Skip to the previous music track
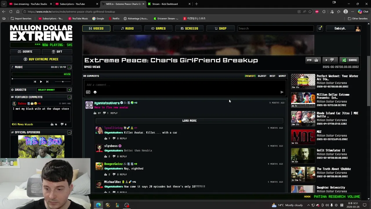This screenshot has height=209, width=371. (x=35, y=82)
